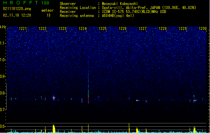The height and width of the screenshot is (133, 210).
Task: Click the wide yellow power peak below the 1222 burst
Action: coord(54,128)
